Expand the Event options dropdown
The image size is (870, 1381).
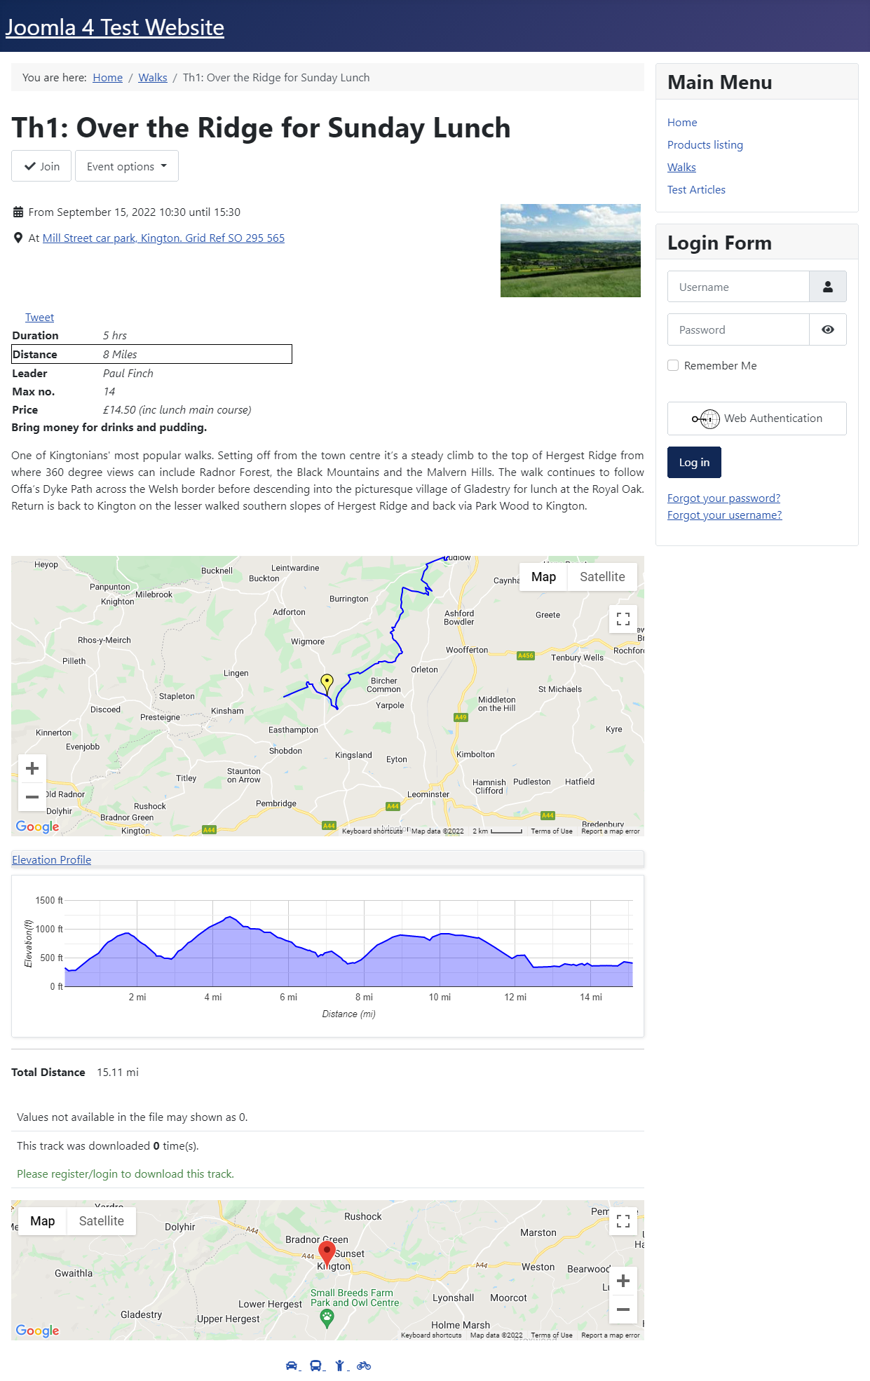point(127,166)
